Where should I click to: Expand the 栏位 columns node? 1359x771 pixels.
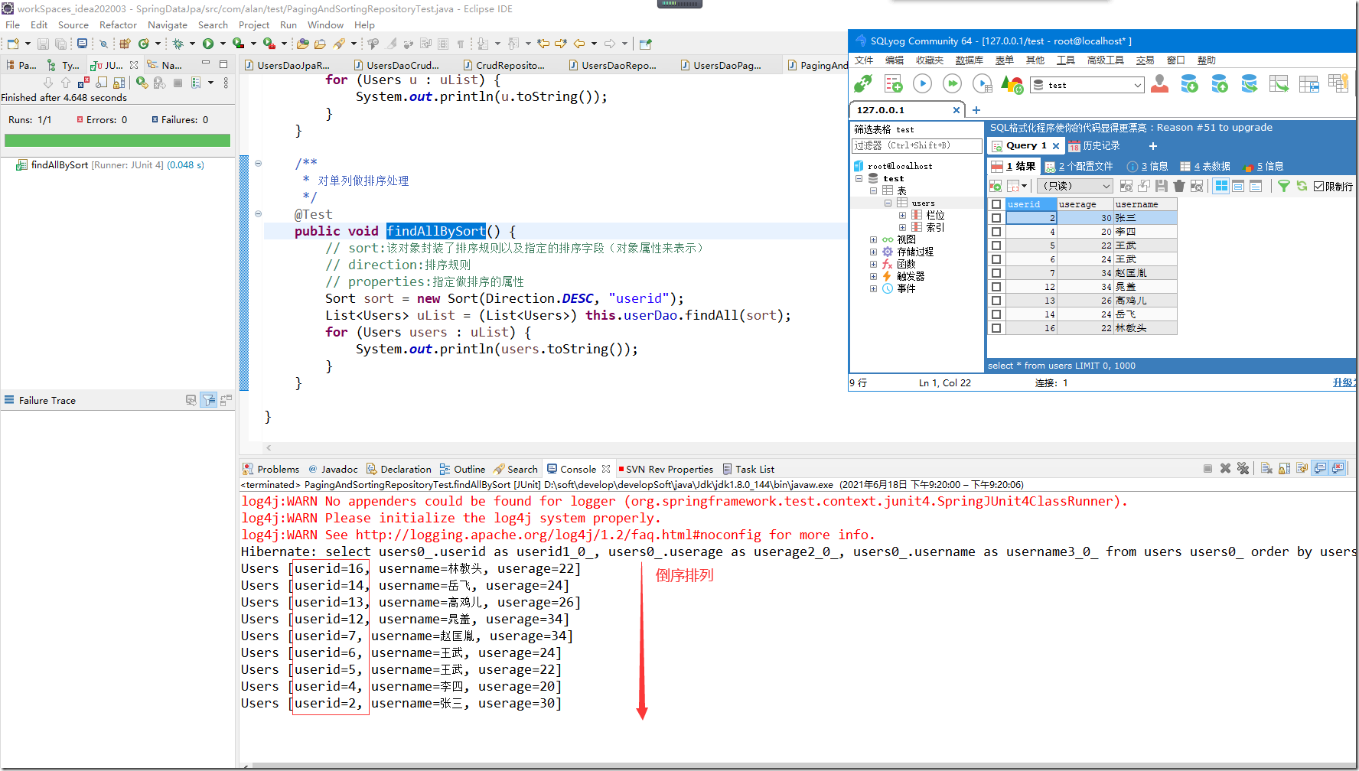pos(902,215)
